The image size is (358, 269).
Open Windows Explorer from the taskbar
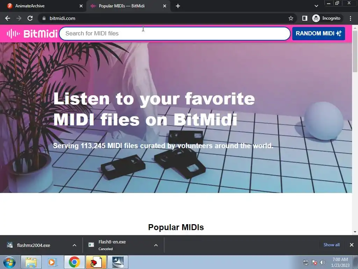[x=31, y=262]
